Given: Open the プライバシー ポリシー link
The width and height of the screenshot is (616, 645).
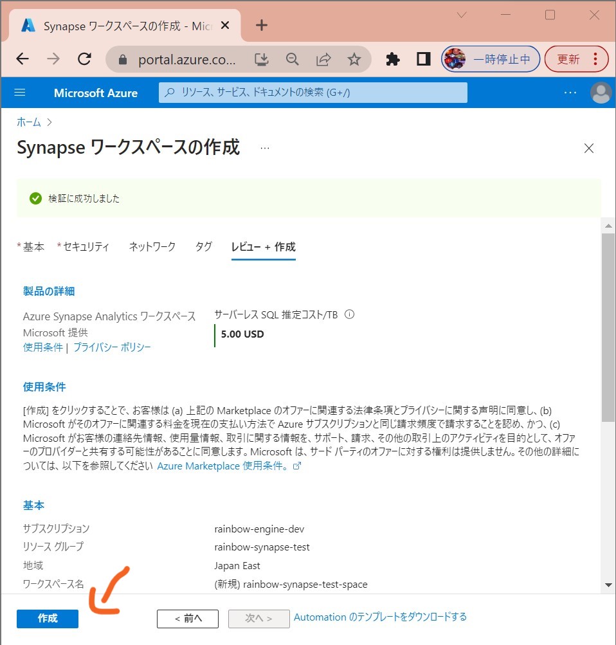Looking at the screenshot, I should coord(113,347).
